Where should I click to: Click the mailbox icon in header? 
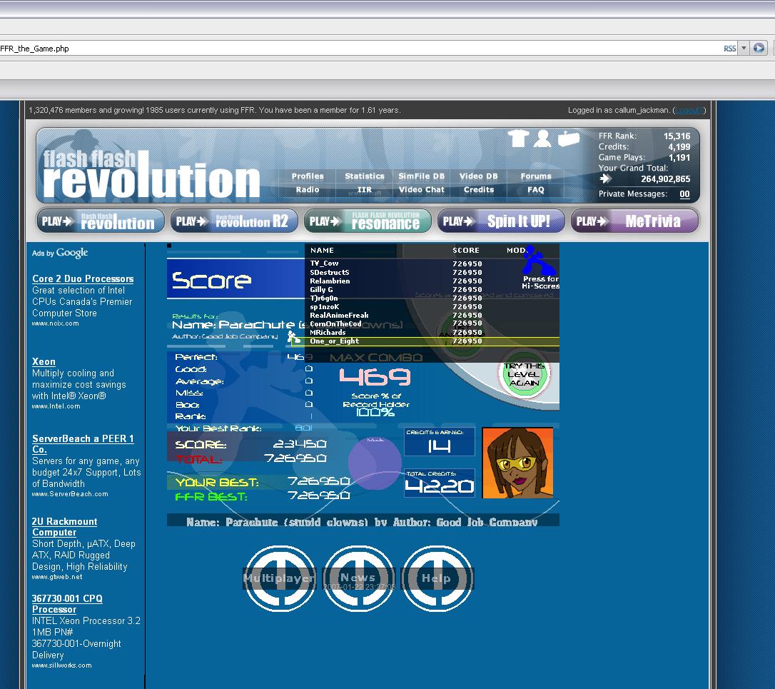tap(568, 139)
